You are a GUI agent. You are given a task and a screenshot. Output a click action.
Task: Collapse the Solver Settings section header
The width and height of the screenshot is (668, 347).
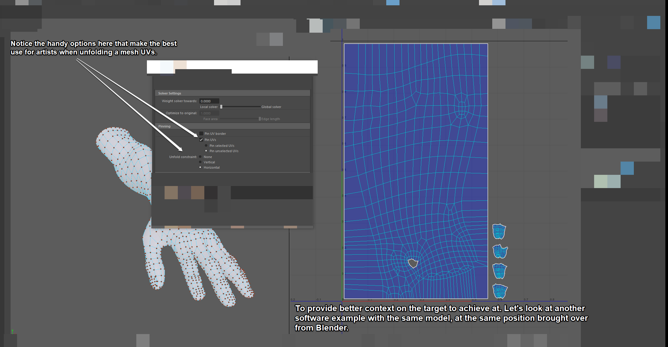pos(232,93)
